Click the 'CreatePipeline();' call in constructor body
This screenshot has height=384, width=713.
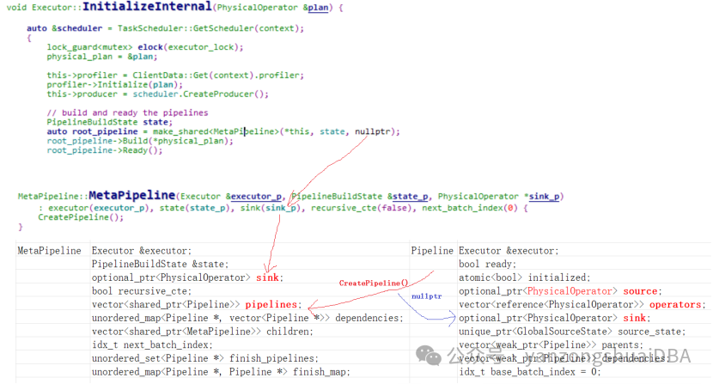[81, 217]
